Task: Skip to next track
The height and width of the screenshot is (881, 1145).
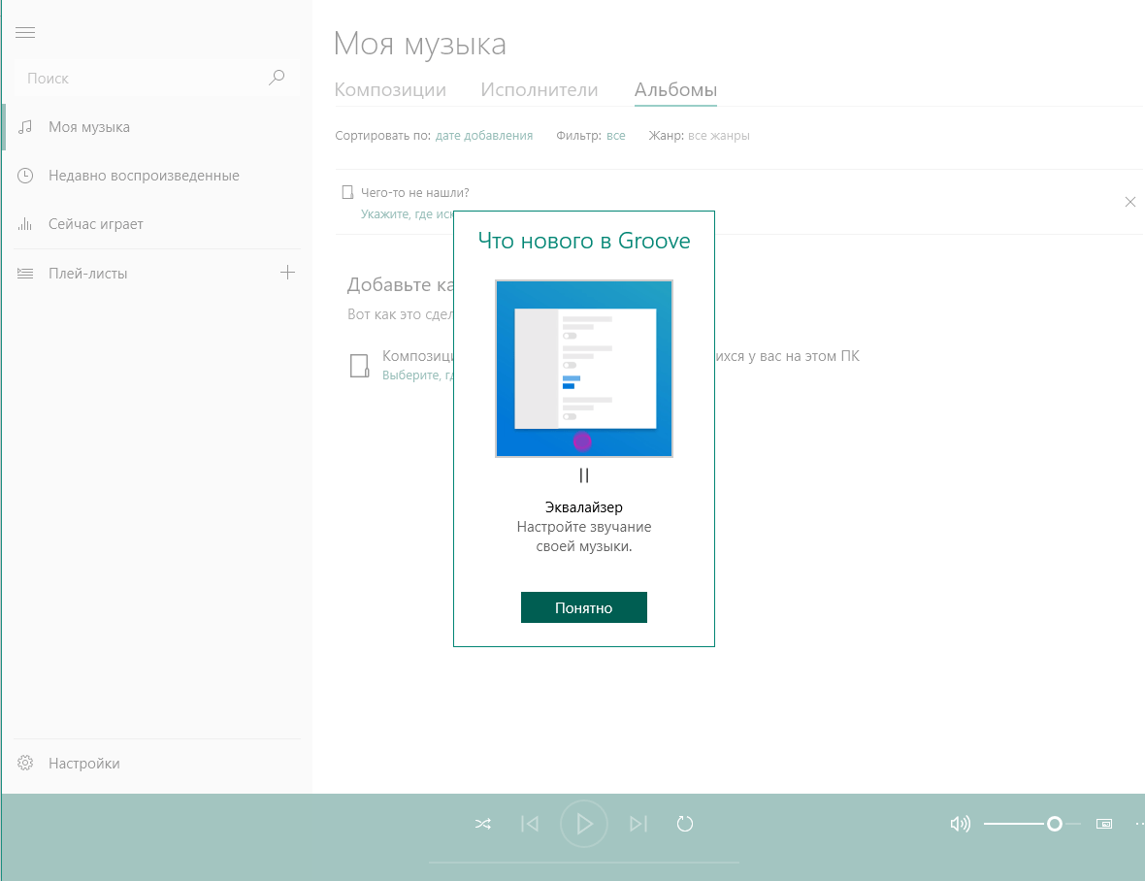Action: [638, 824]
